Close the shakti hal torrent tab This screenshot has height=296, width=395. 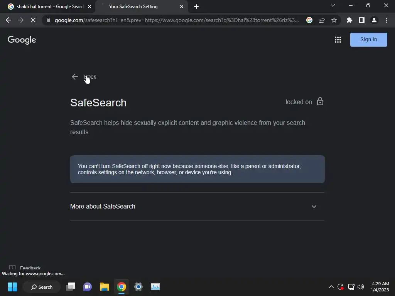pyautogui.click(x=89, y=7)
